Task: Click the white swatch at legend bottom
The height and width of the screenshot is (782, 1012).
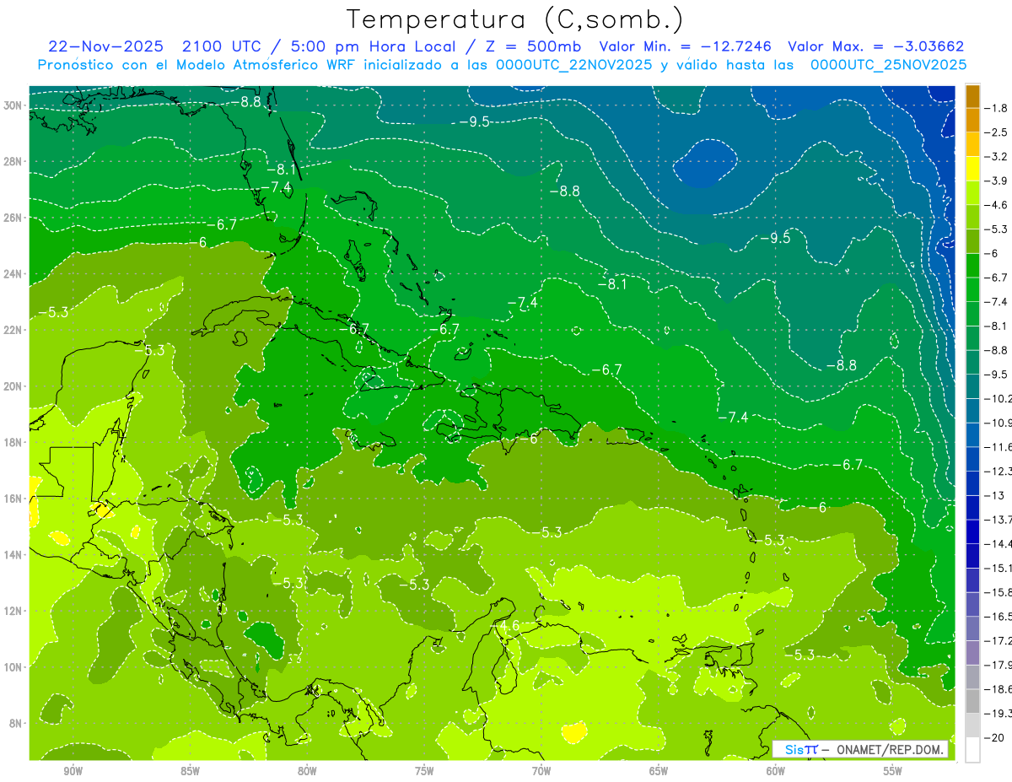Action: (x=972, y=750)
